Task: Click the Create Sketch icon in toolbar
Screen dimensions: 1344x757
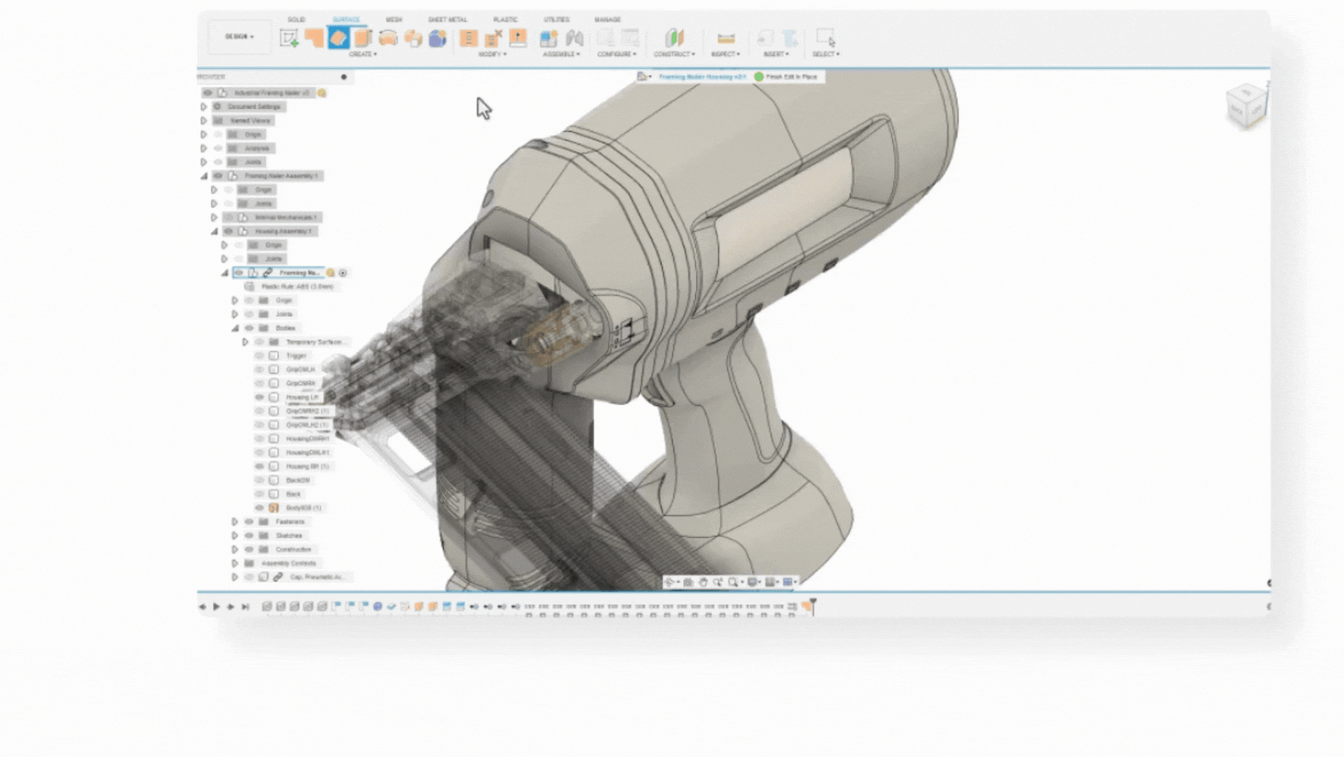Action: (289, 38)
